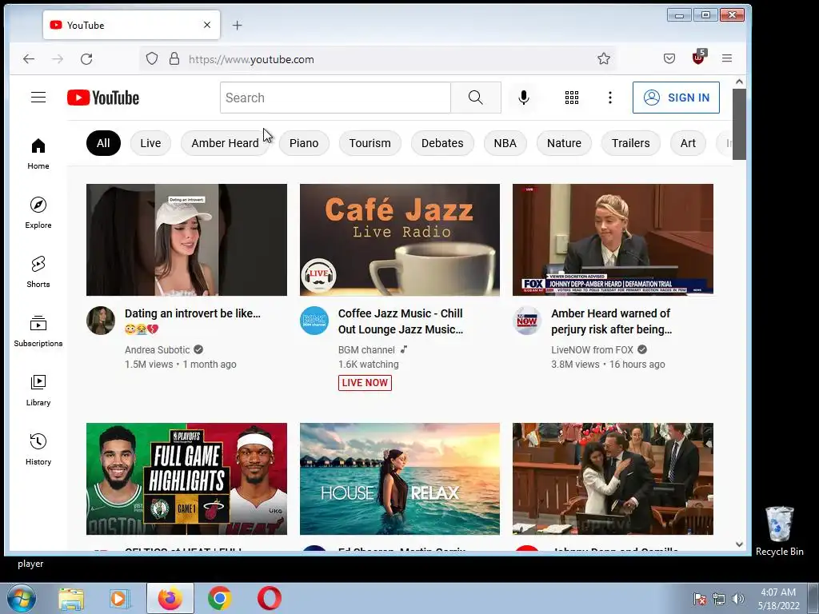
Task: Open a new tab with the plus button
Action: coord(237,25)
